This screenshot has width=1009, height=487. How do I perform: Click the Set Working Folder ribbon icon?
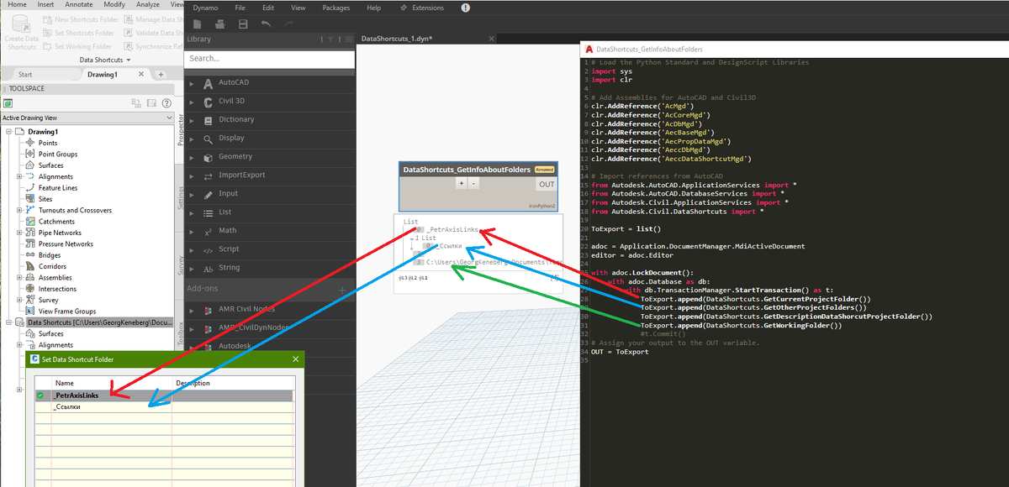pos(48,46)
